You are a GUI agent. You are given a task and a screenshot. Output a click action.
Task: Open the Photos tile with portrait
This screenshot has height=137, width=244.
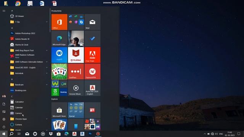(76, 38)
